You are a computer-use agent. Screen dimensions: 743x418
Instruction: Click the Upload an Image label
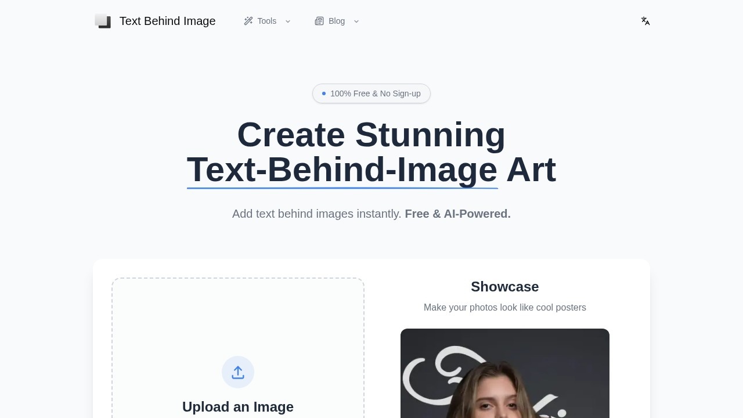(238, 406)
